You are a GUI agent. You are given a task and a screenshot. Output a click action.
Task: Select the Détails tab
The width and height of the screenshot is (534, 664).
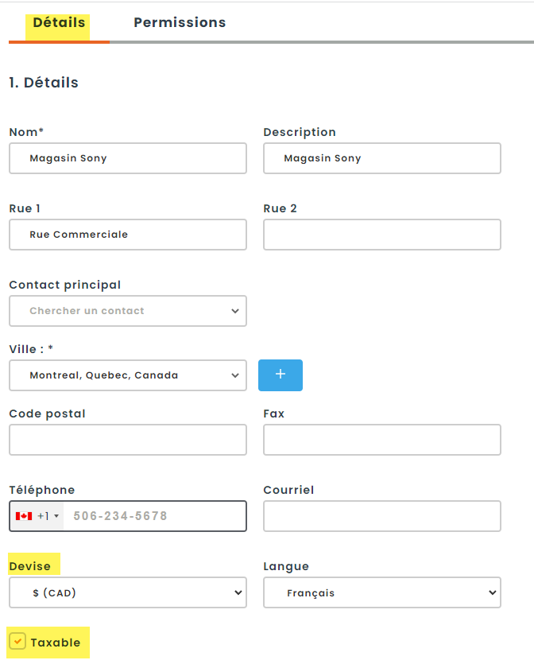(x=59, y=22)
